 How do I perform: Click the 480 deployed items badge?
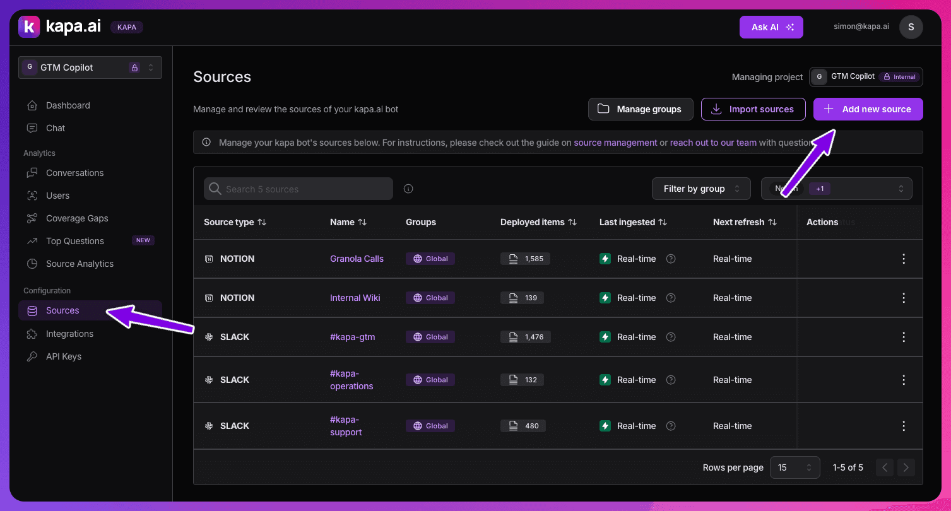click(x=523, y=426)
